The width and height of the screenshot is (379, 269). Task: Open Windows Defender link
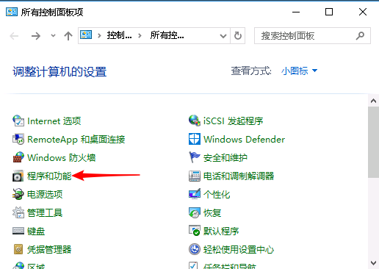point(245,140)
